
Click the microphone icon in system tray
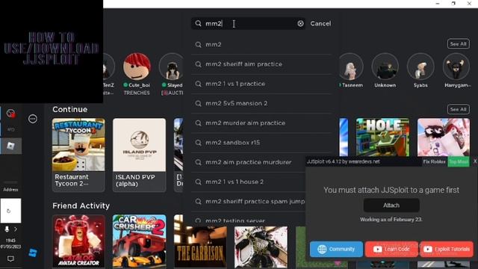pyautogui.click(x=7, y=229)
